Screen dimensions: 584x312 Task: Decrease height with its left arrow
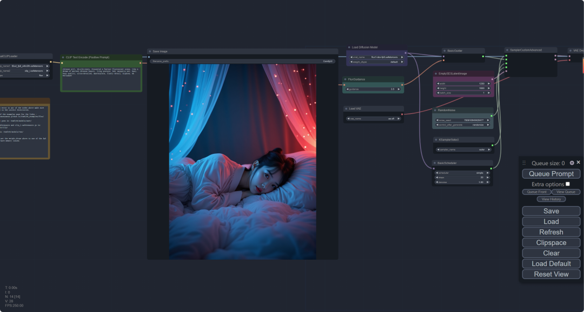coord(438,88)
